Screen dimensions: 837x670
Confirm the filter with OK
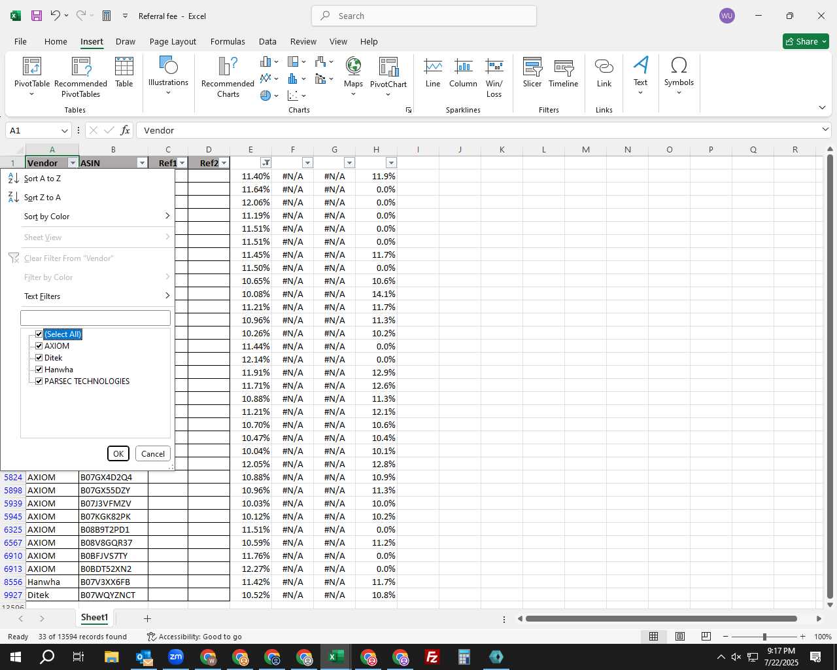tap(118, 453)
